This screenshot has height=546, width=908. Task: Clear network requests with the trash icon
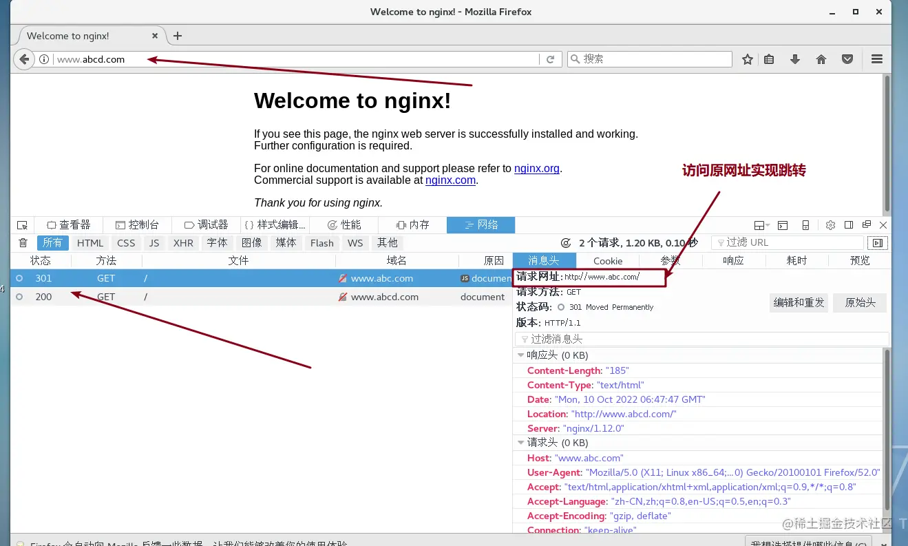point(23,242)
